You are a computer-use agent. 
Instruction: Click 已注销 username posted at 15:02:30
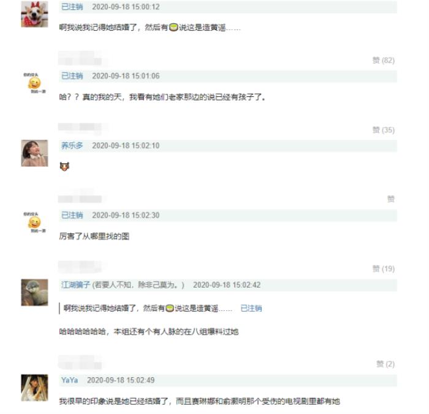pyautogui.click(x=72, y=215)
